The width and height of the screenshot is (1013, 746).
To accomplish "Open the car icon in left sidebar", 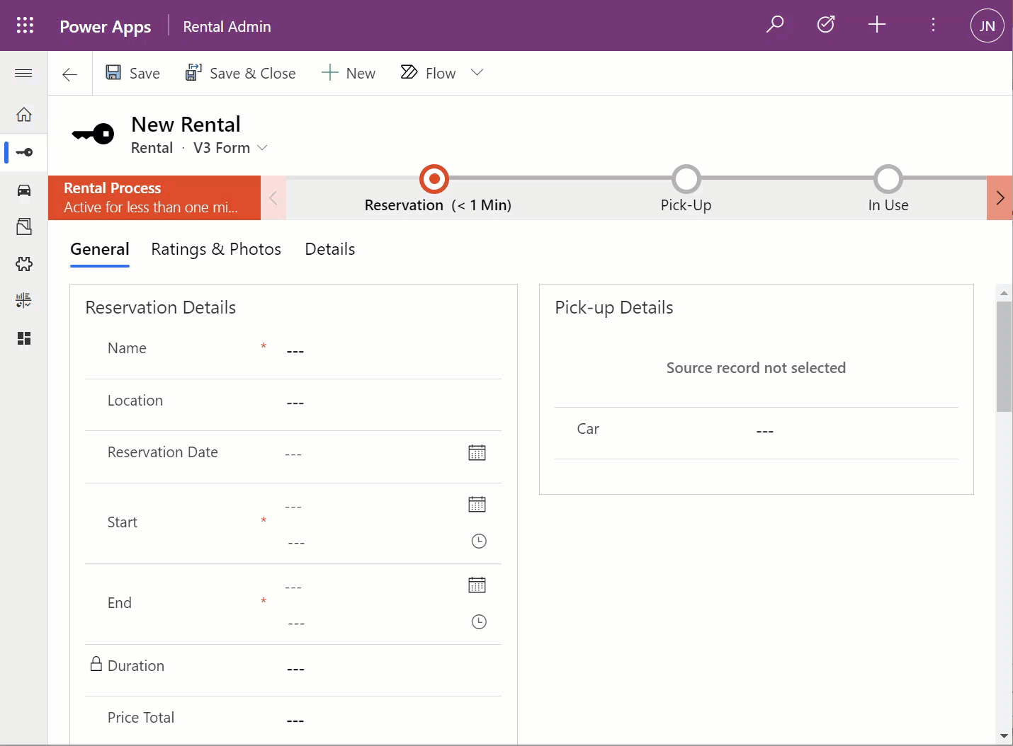I will click(23, 190).
